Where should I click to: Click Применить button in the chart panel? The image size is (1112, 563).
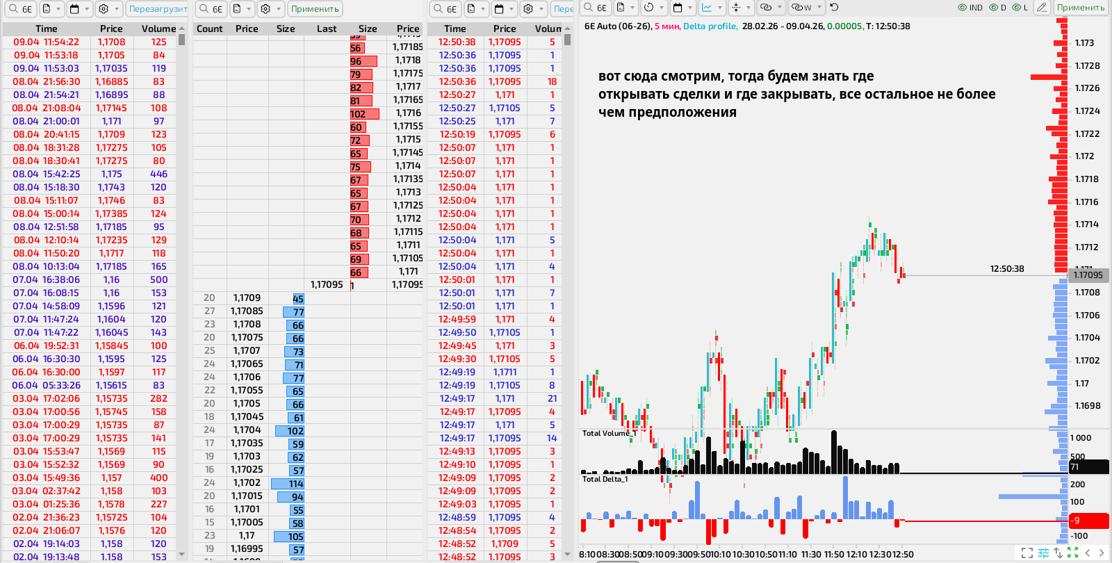point(1081,8)
